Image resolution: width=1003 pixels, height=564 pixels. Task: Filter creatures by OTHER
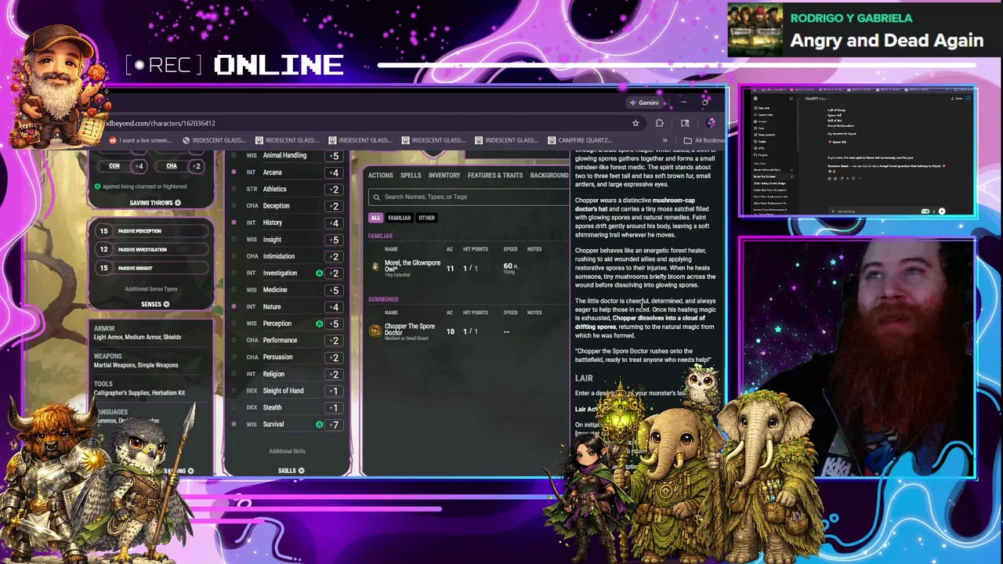coord(426,218)
